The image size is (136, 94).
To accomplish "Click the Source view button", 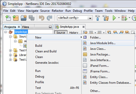I will point(61,33).
